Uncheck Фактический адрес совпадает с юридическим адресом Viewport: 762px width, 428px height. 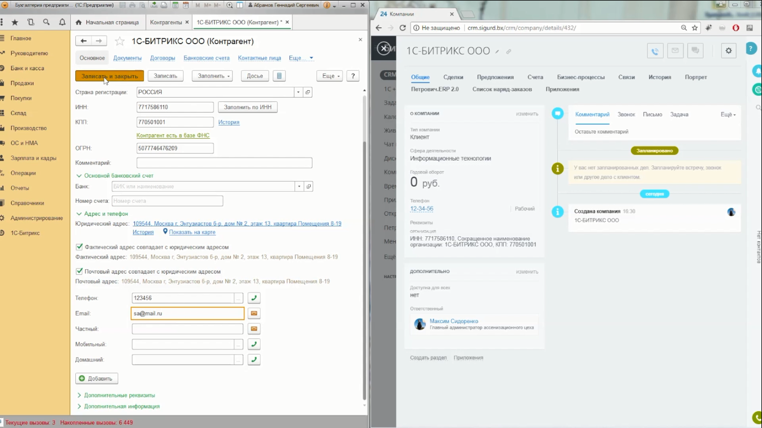point(80,247)
